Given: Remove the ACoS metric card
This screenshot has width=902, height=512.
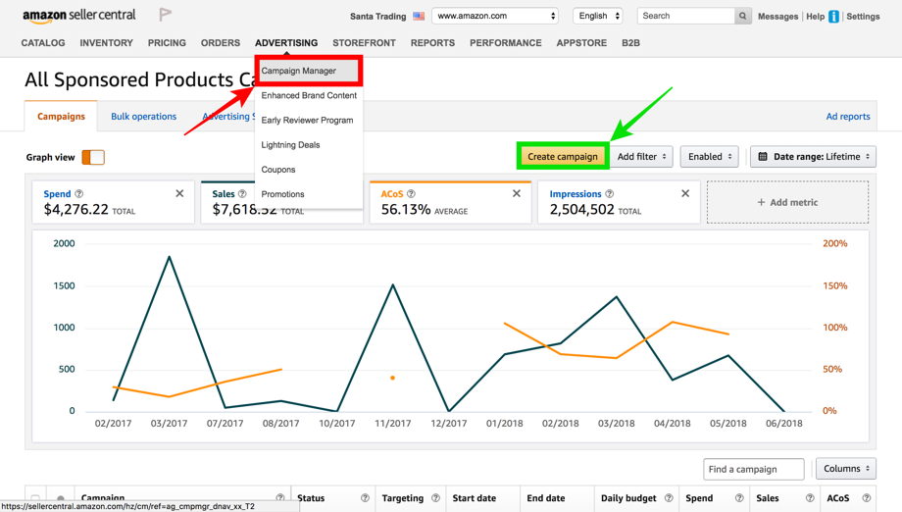Looking at the screenshot, I should point(517,193).
